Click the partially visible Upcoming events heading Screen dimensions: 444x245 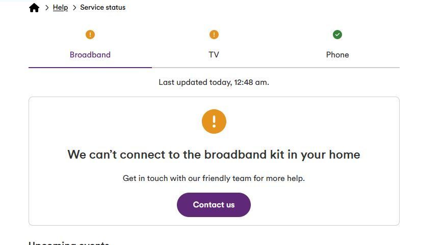69,243
